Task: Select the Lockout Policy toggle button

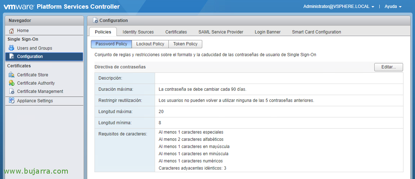Action: [150, 44]
